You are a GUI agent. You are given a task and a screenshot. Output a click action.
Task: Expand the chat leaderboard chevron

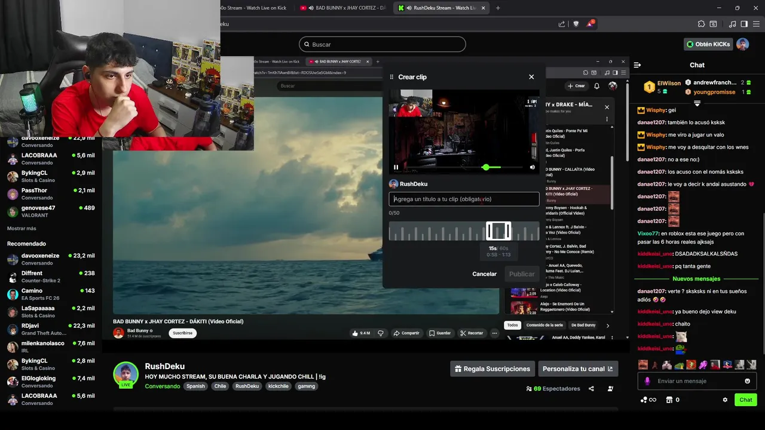[x=697, y=103]
